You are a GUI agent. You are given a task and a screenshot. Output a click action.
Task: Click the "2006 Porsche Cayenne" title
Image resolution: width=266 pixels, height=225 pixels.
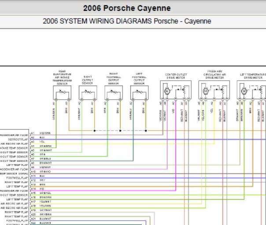127,8
